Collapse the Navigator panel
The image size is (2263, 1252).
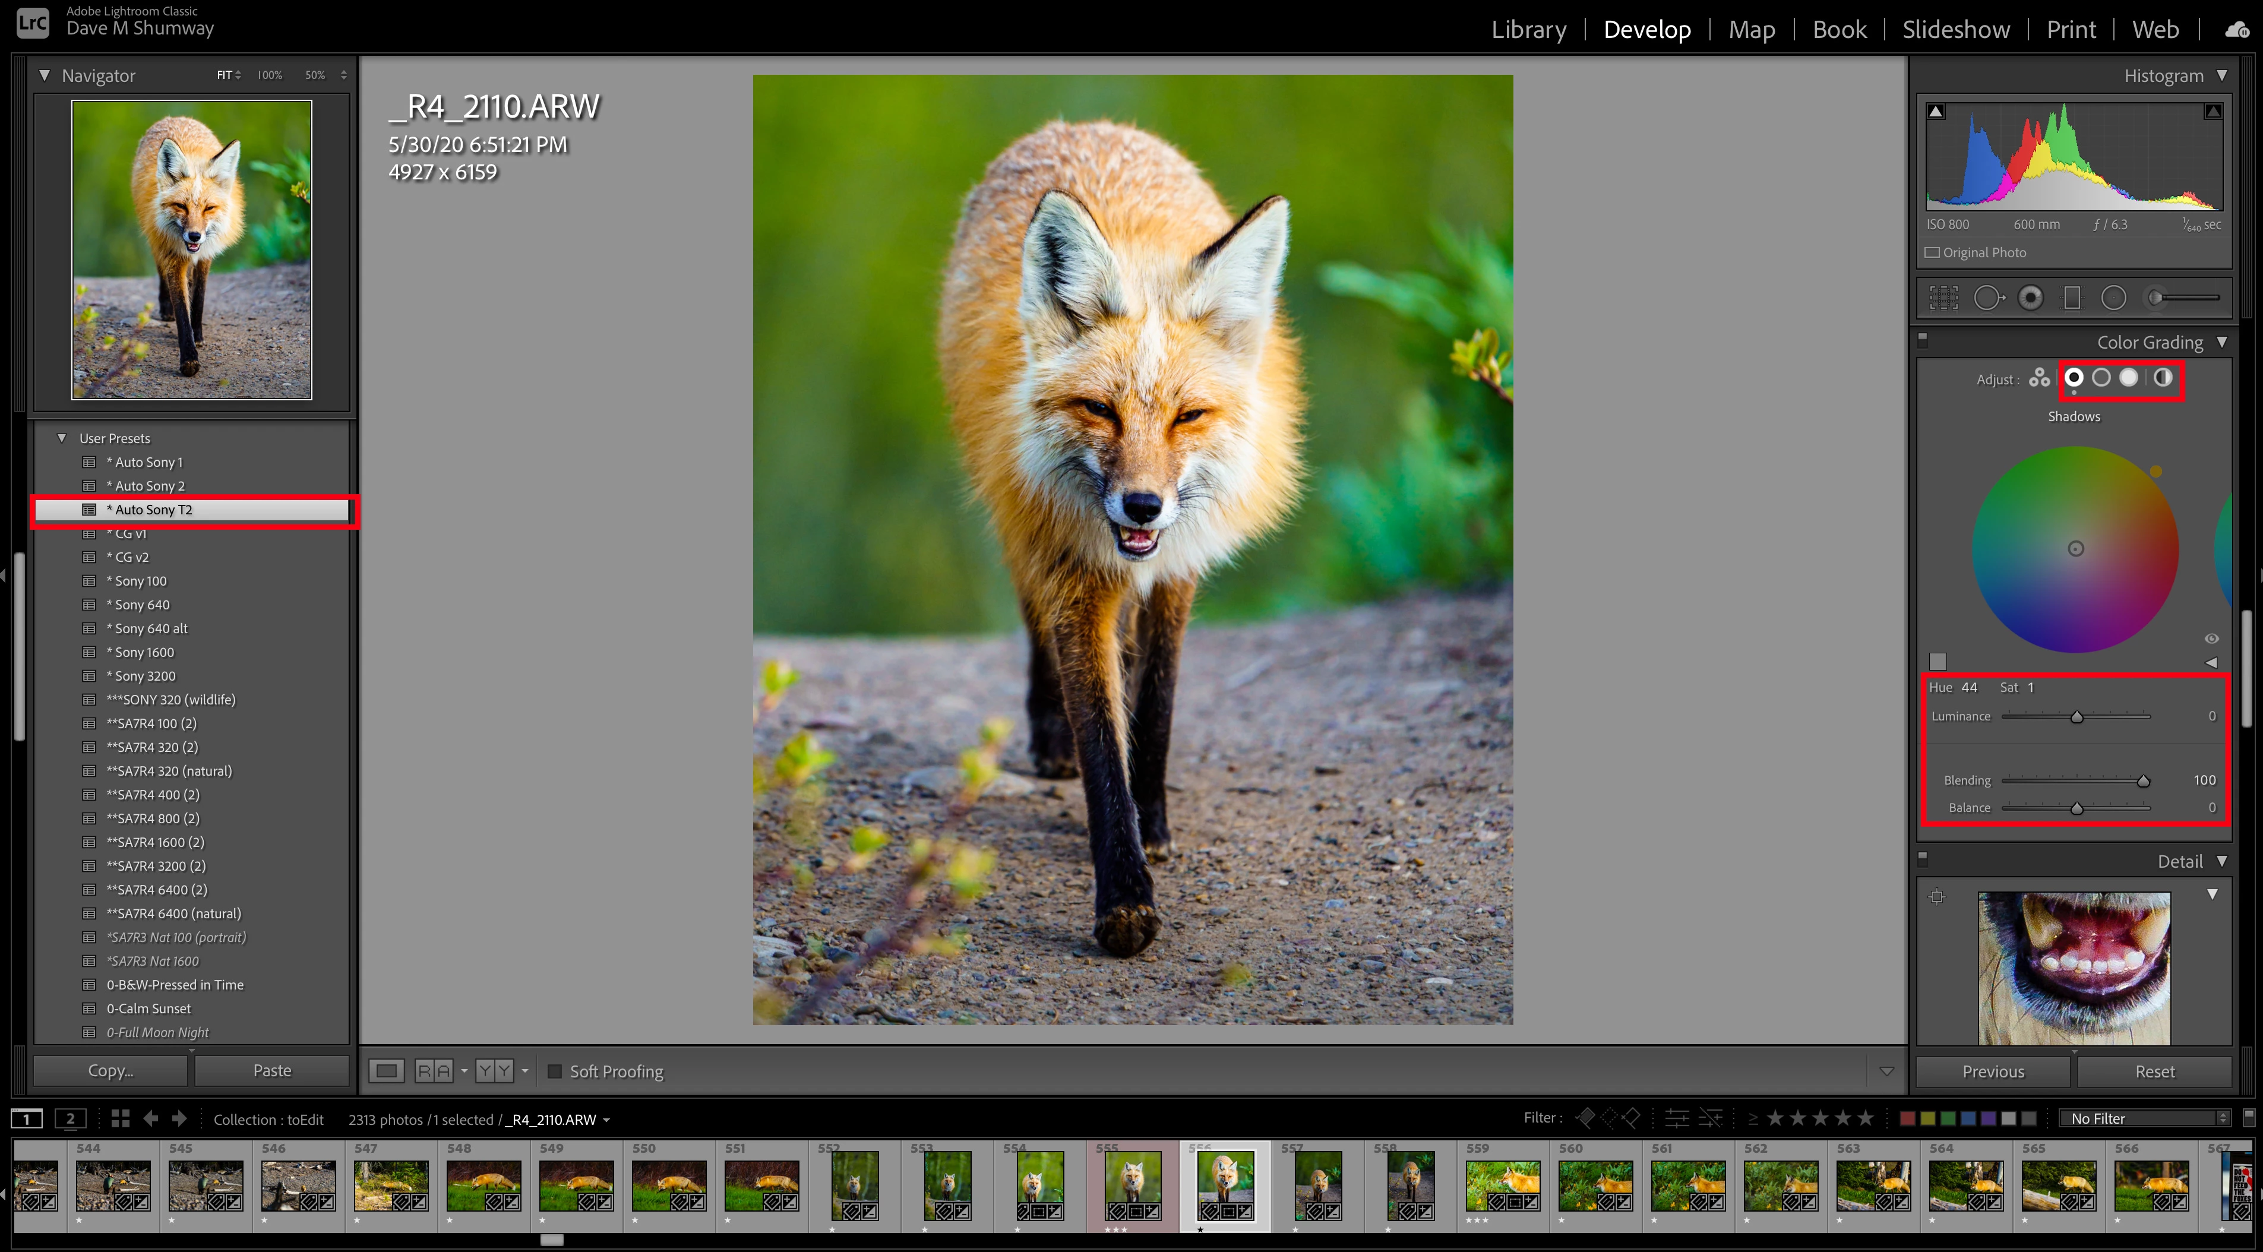pos(44,75)
